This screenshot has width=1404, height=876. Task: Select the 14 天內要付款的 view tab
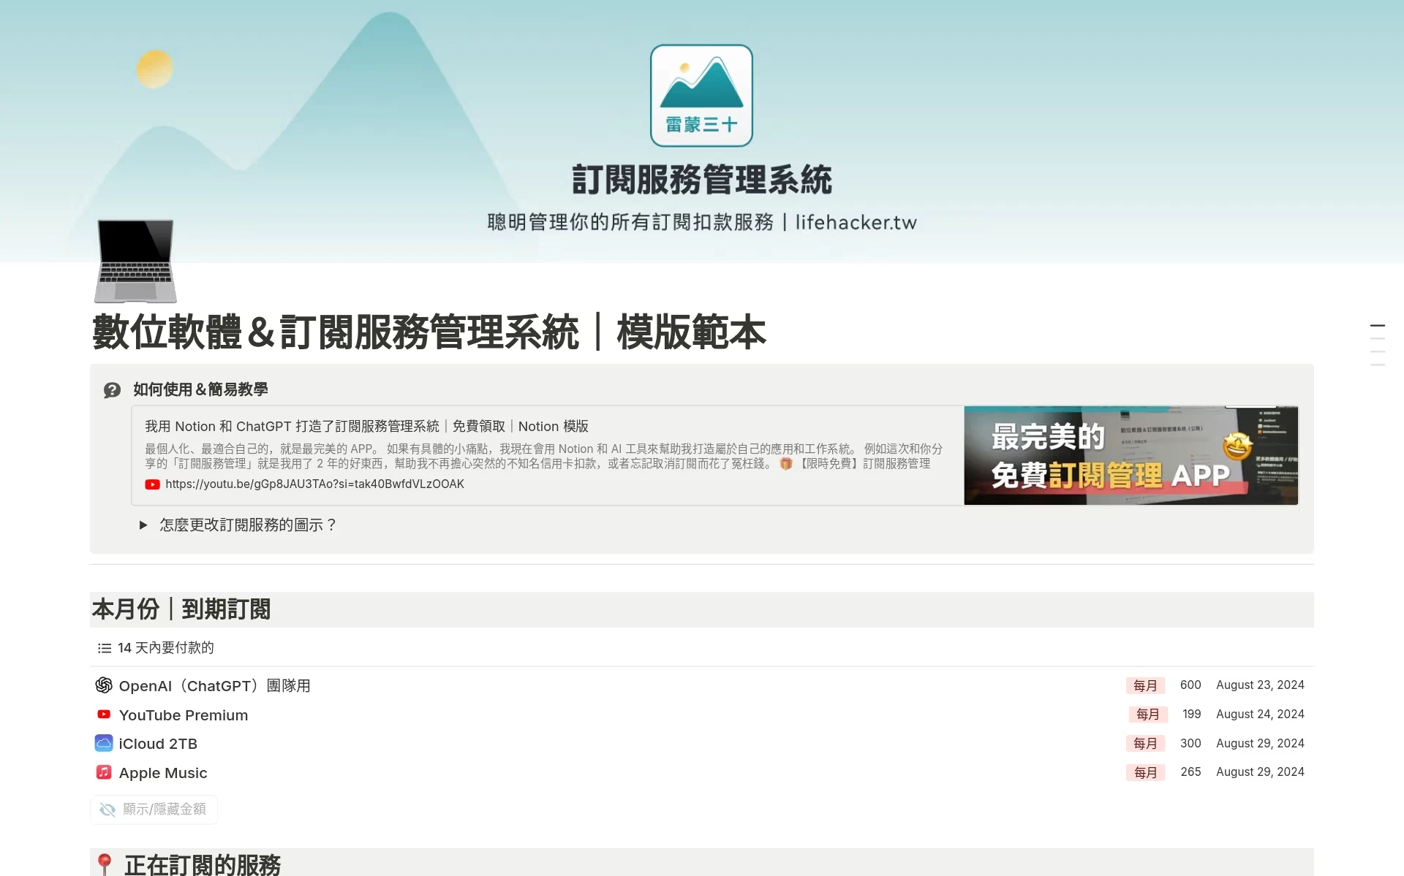(156, 648)
